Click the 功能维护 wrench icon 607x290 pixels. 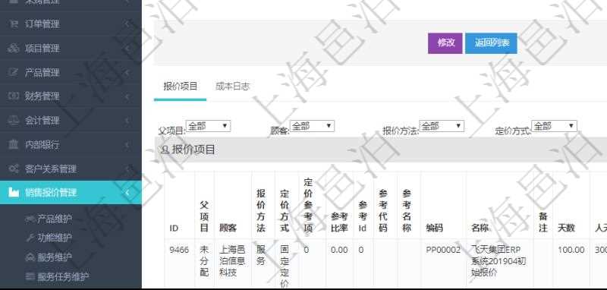click(30, 238)
